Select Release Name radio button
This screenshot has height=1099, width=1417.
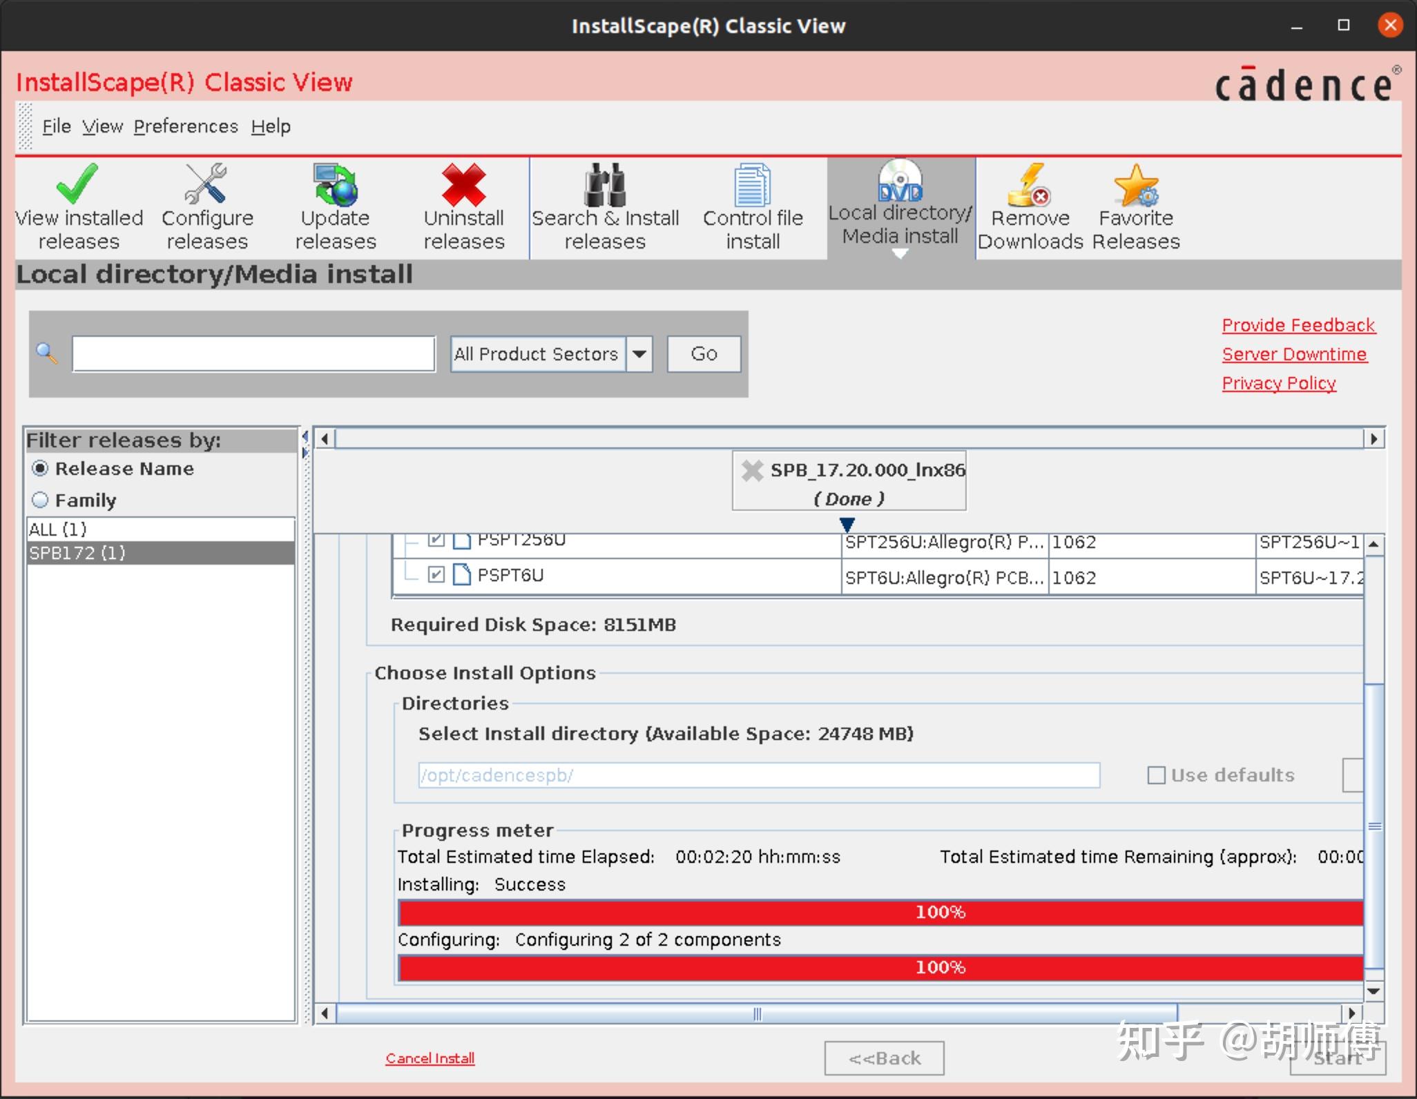pos(40,469)
